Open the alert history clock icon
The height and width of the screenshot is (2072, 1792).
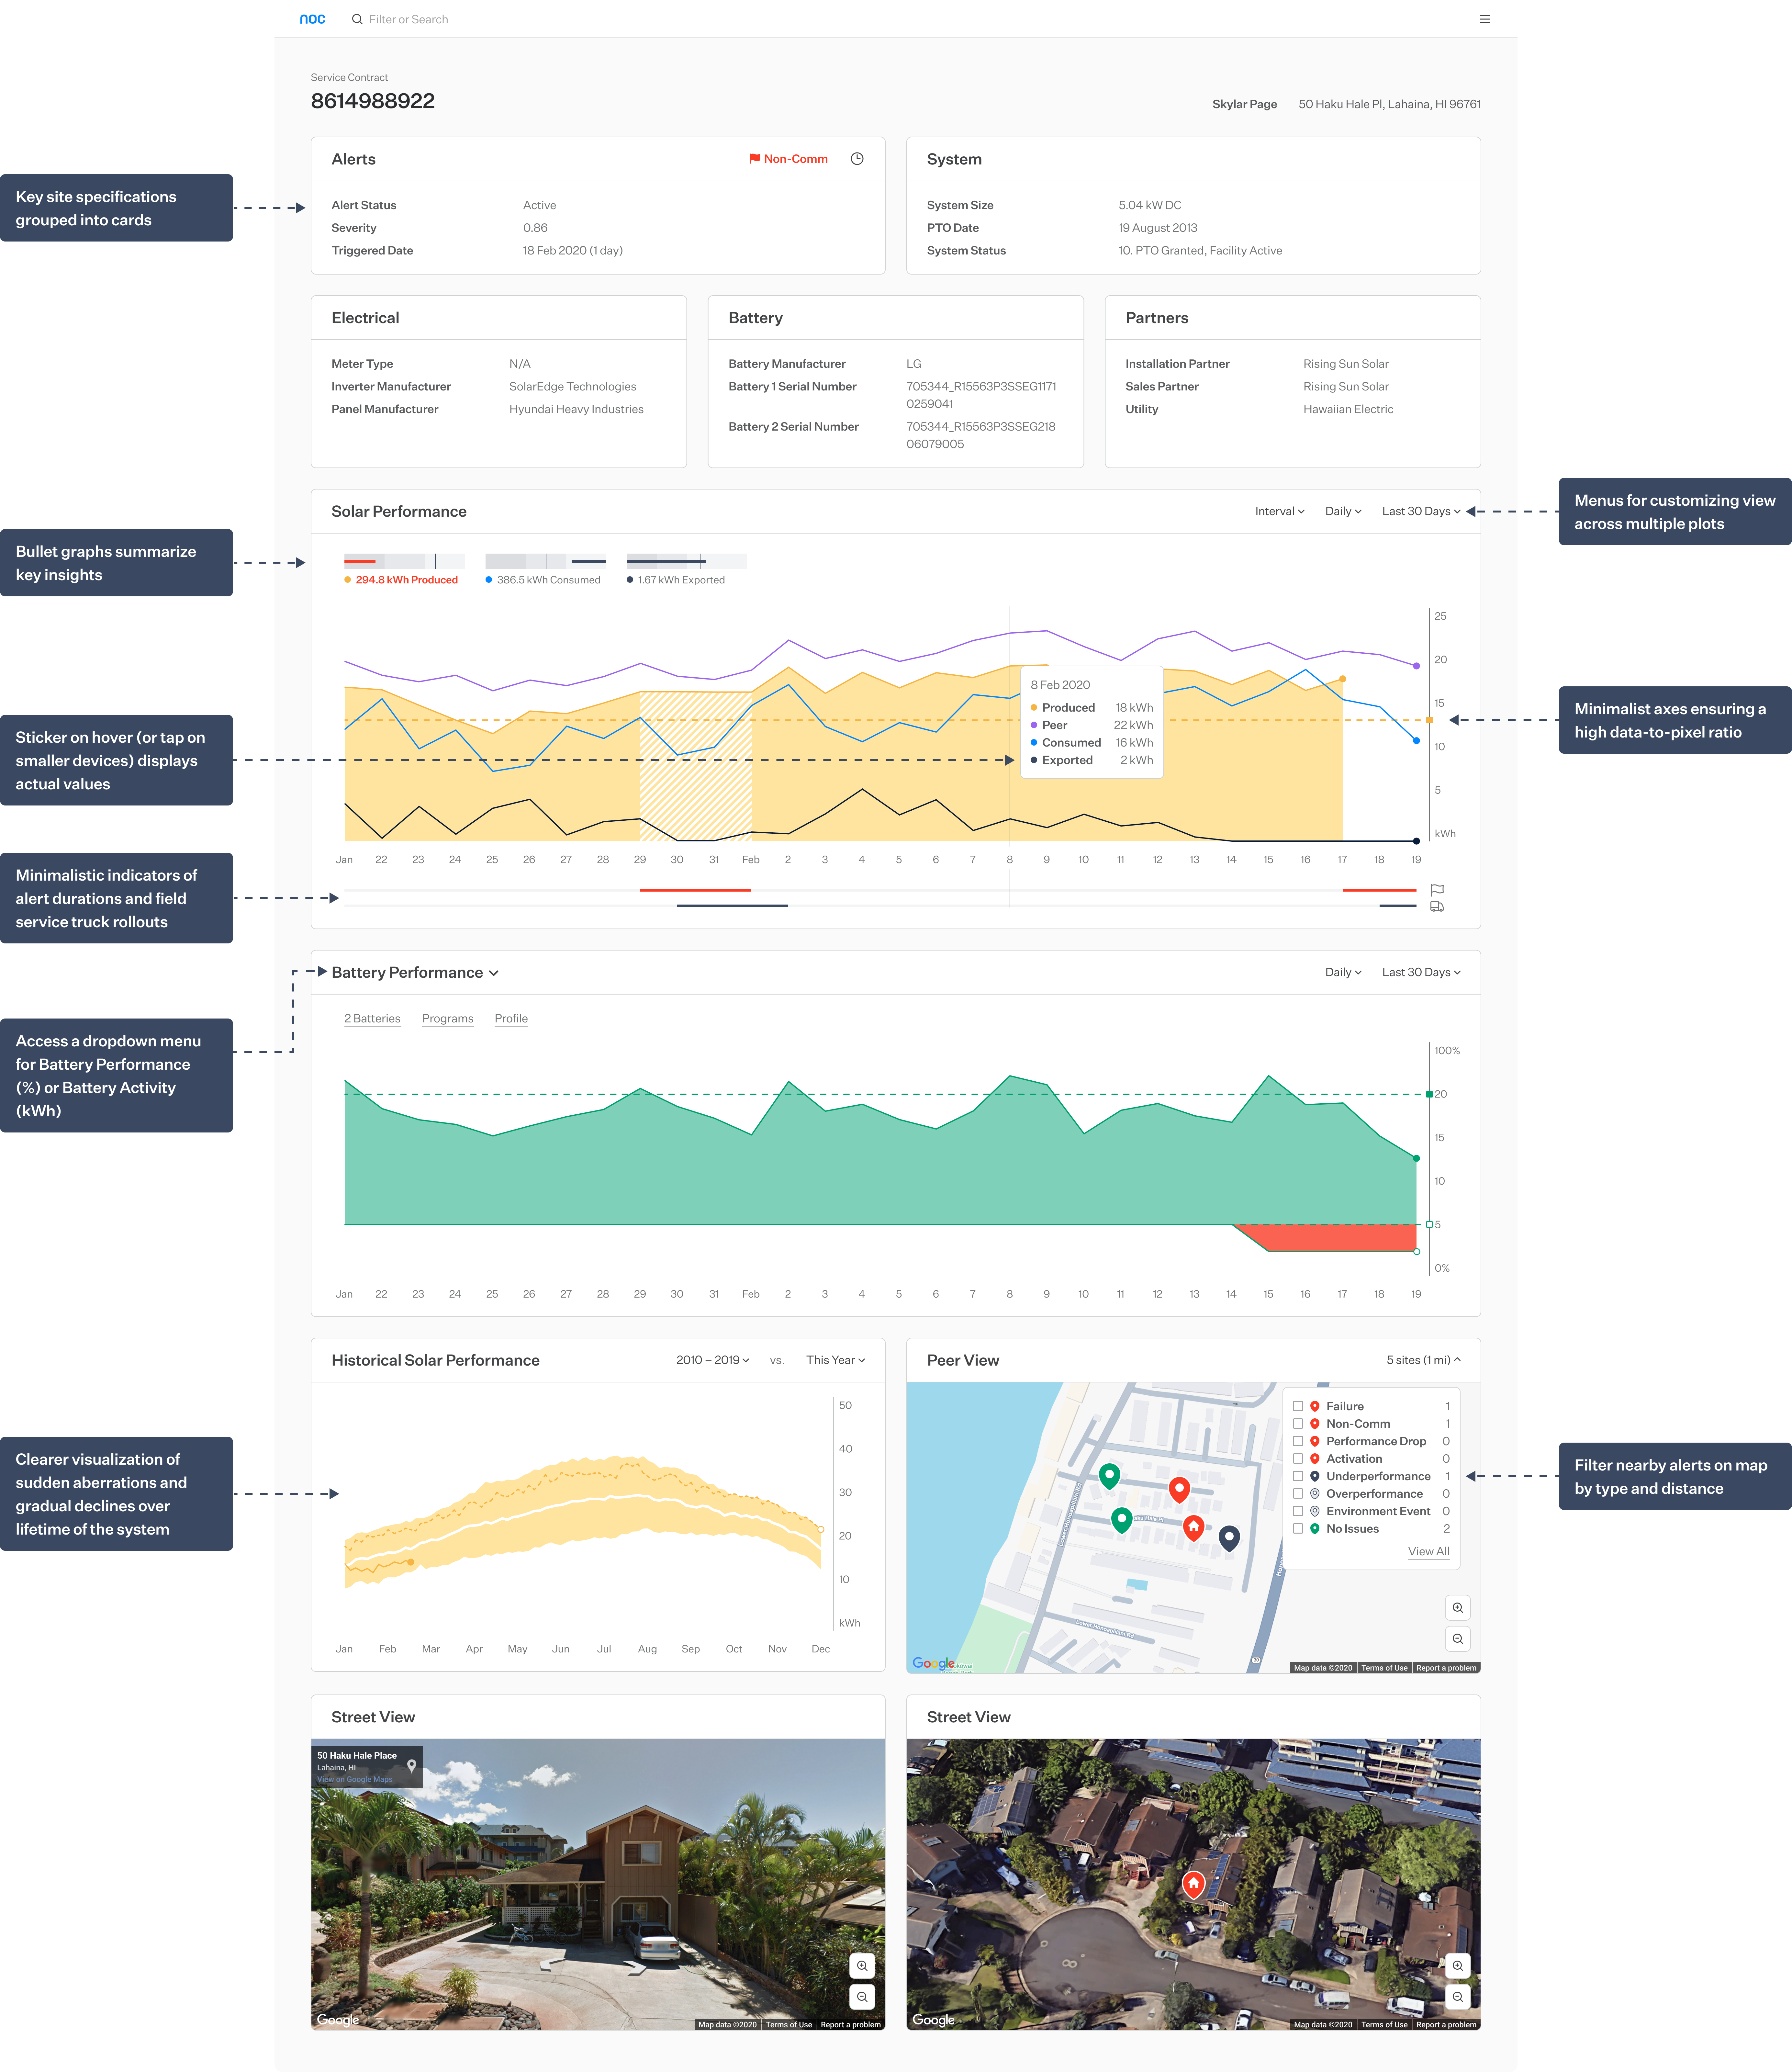(857, 159)
